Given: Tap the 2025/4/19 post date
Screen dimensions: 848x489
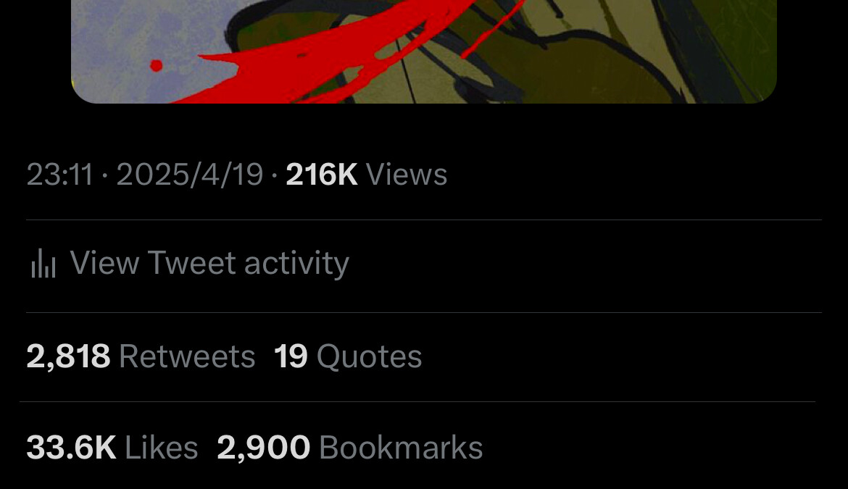Looking at the screenshot, I should 190,175.
